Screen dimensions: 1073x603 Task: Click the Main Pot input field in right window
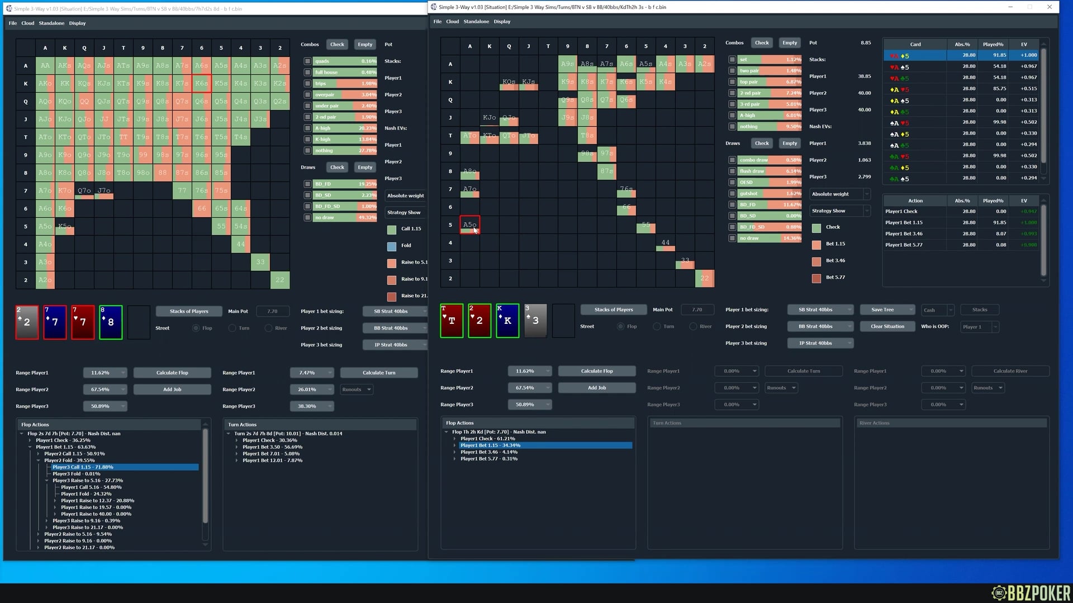click(696, 310)
